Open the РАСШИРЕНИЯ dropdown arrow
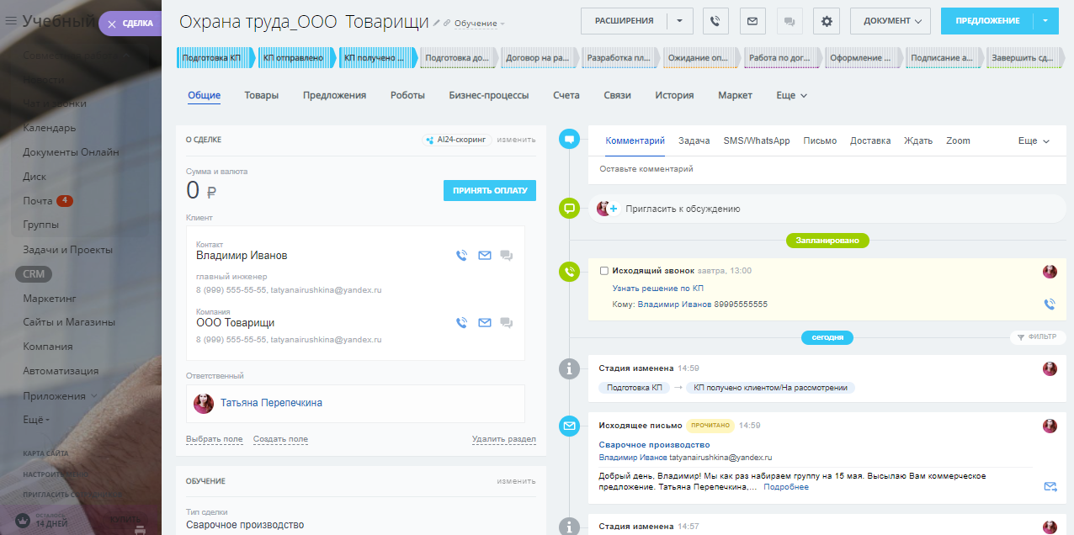The image size is (1074, 535). coord(680,21)
